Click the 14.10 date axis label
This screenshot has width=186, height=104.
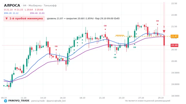pos(43,98)
